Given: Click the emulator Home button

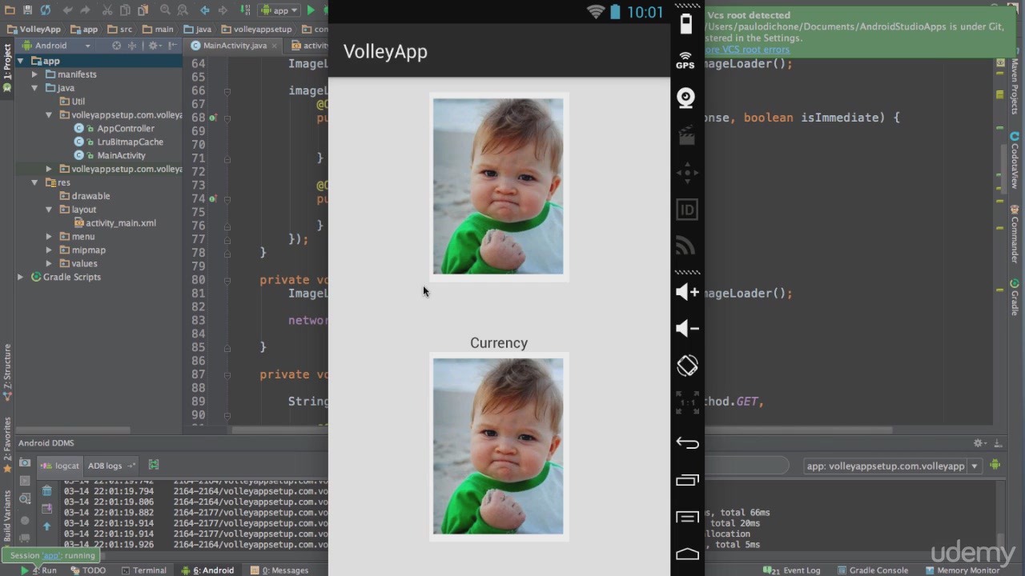Looking at the screenshot, I should click(x=687, y=554).
